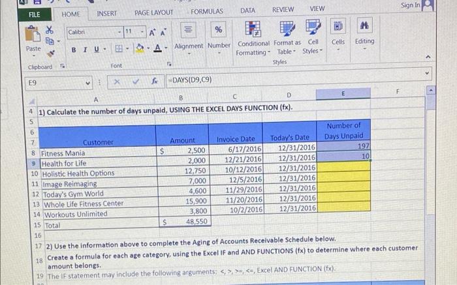Open the Calibri font name dropdown

119,32
